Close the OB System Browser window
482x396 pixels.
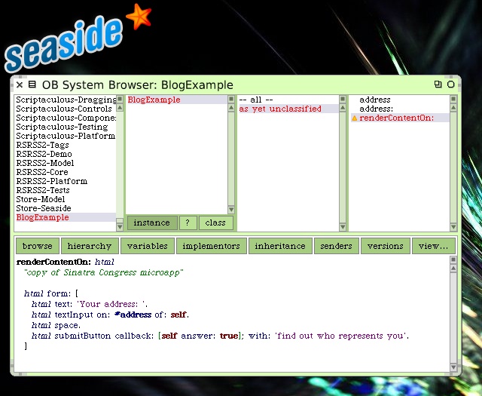20,84
